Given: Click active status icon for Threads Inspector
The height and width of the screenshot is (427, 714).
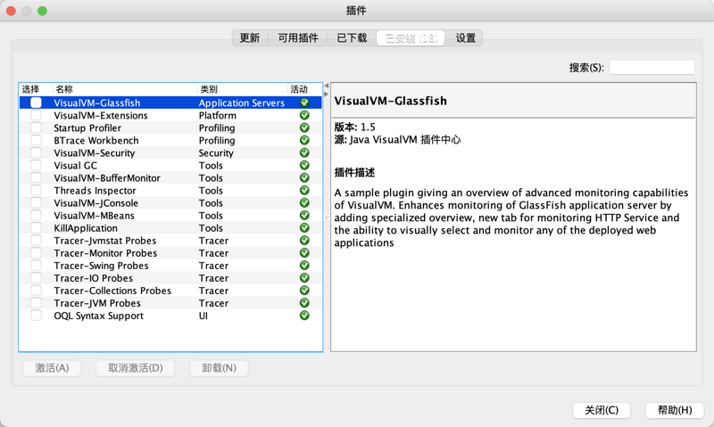Looking at the screenshot, I should [304, 191].
